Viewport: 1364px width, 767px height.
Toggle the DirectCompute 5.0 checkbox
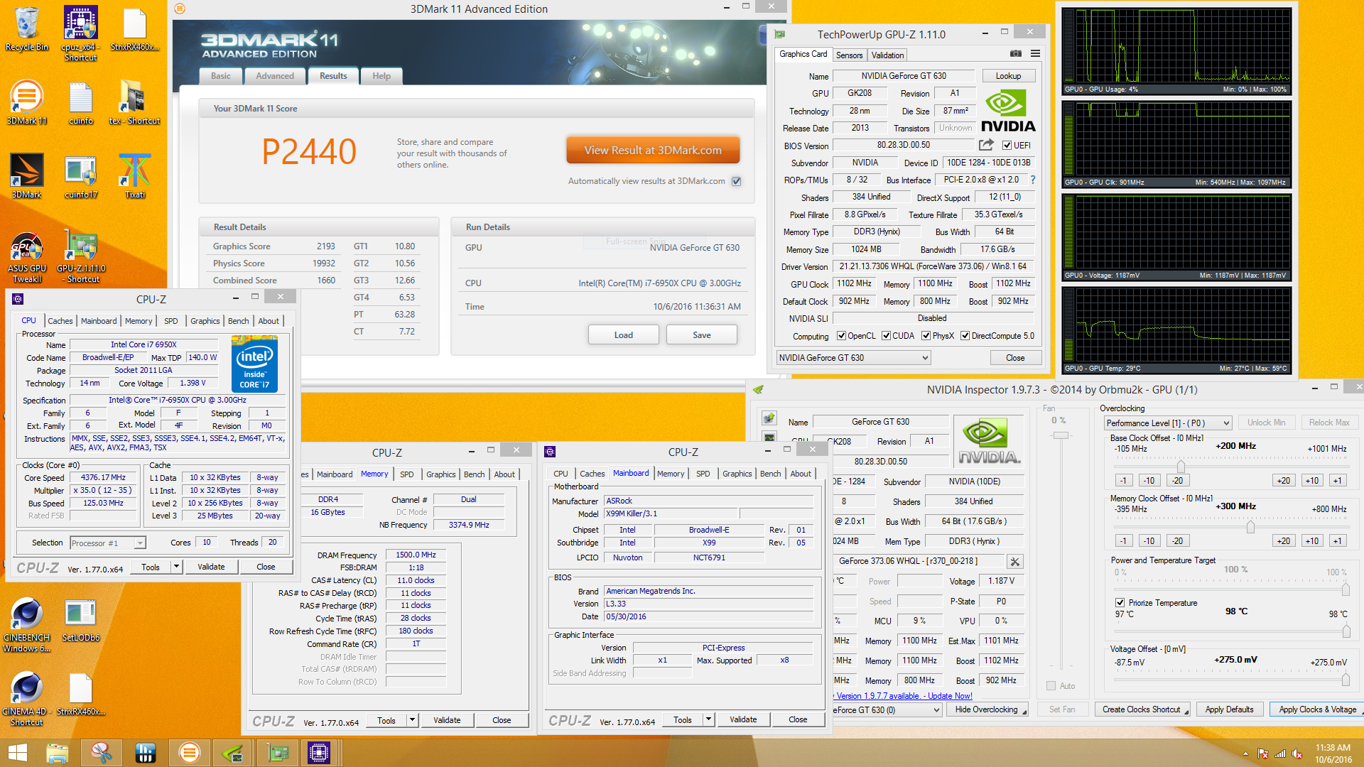(965, 336)
